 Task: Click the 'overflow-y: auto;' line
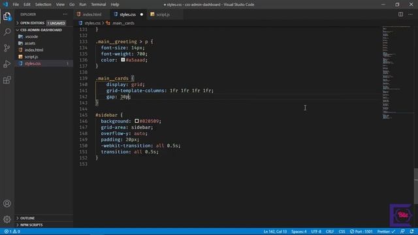(x=124, y=133)
